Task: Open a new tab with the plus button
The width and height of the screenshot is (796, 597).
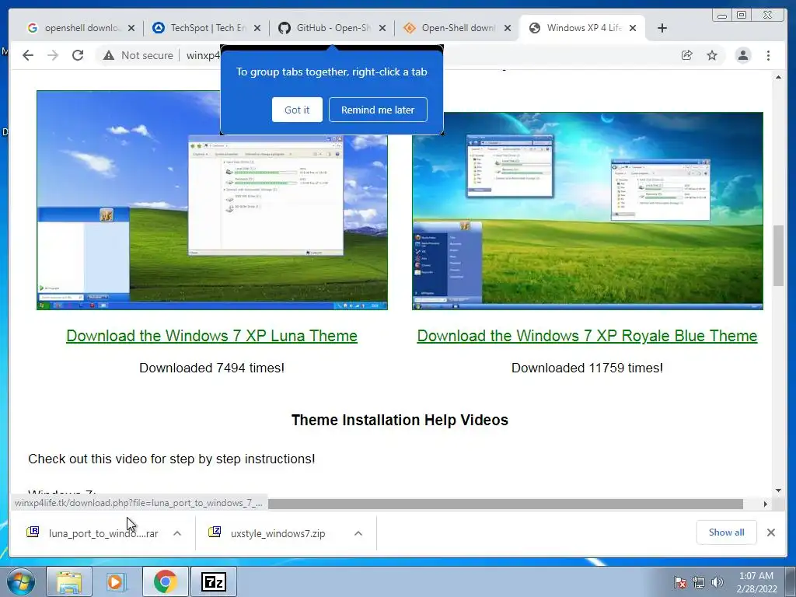Action: point(662,28)
